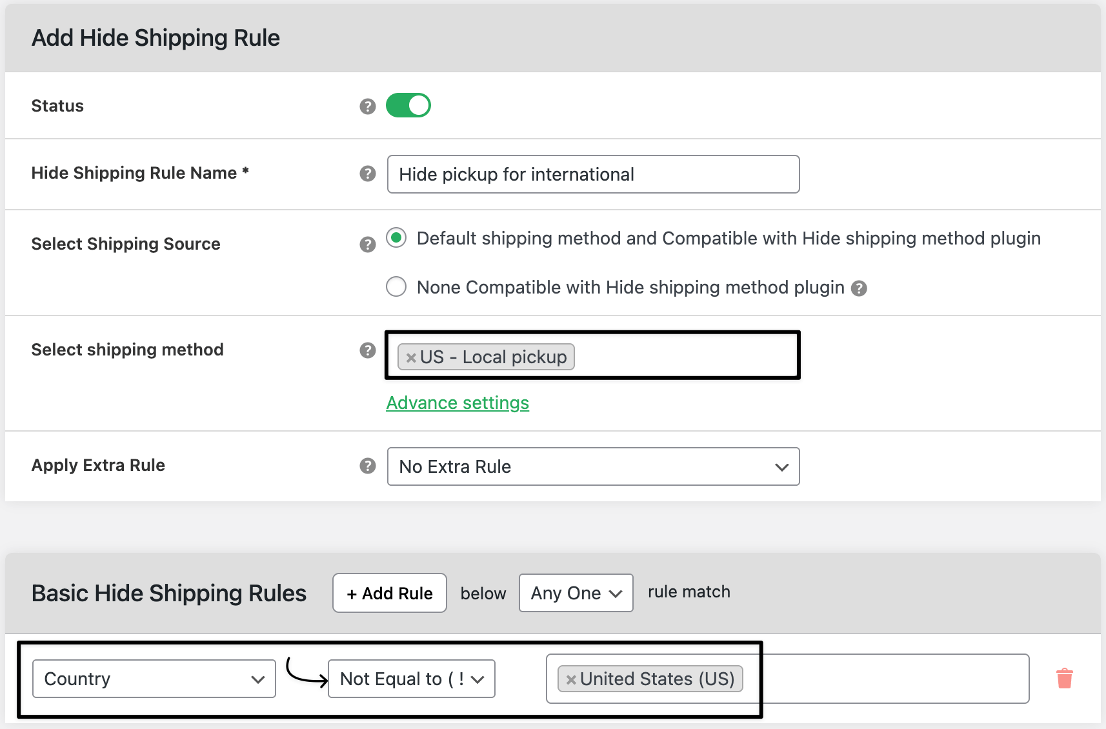Viewport: 1106px width, 729px height.
Task: Click help icon beside None Compatible option
Action: (859, 288)
